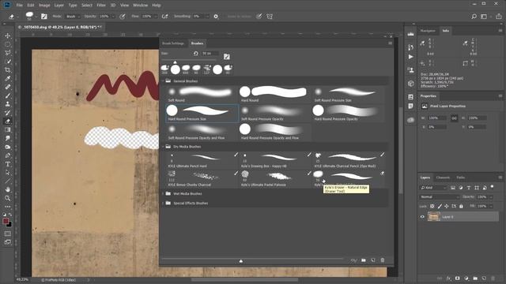Create new brush group folder icon
This screenshot has width=506, height=284.
364,260
